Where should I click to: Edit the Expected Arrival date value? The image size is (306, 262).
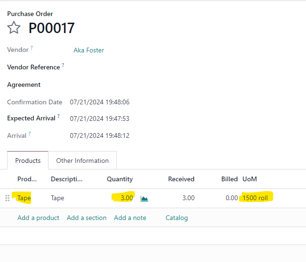pyautogui.click(x=99, y=118)
